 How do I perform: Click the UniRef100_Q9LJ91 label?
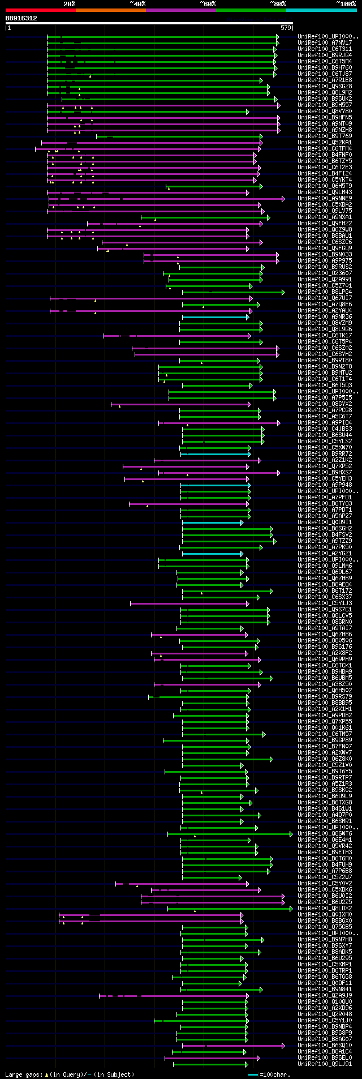(x=325, y=1064)
